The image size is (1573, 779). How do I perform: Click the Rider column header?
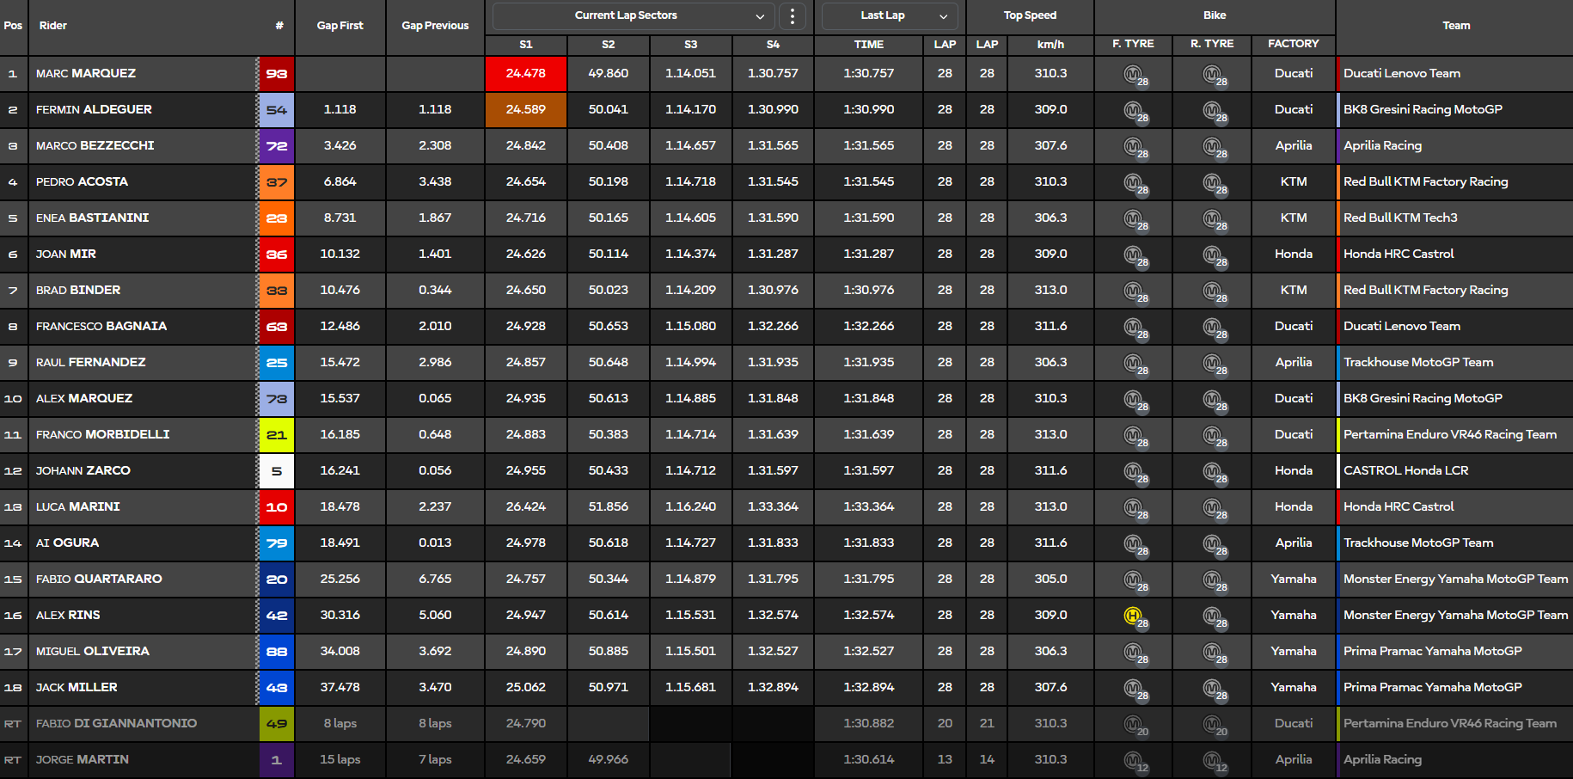pyautogui.click(x=53, y=26)
